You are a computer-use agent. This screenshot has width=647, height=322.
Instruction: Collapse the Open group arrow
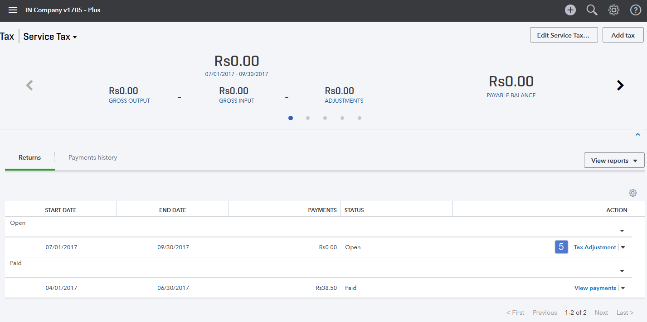(622, 231)
